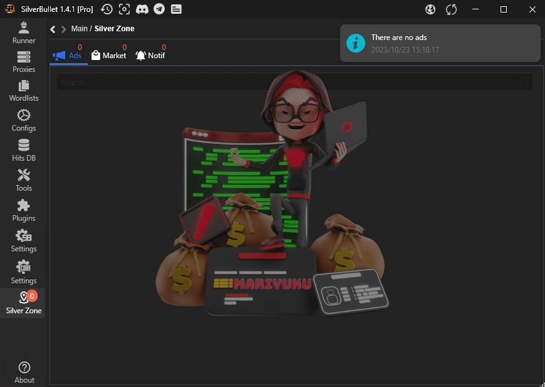Viewport: 545px width, 387px height.
Task: Open the Runner section in sidebar
Action: tap(24, 32)
